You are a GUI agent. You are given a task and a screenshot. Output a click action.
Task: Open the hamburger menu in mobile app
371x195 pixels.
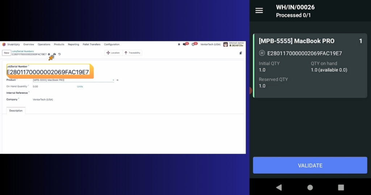coord(259,11)
